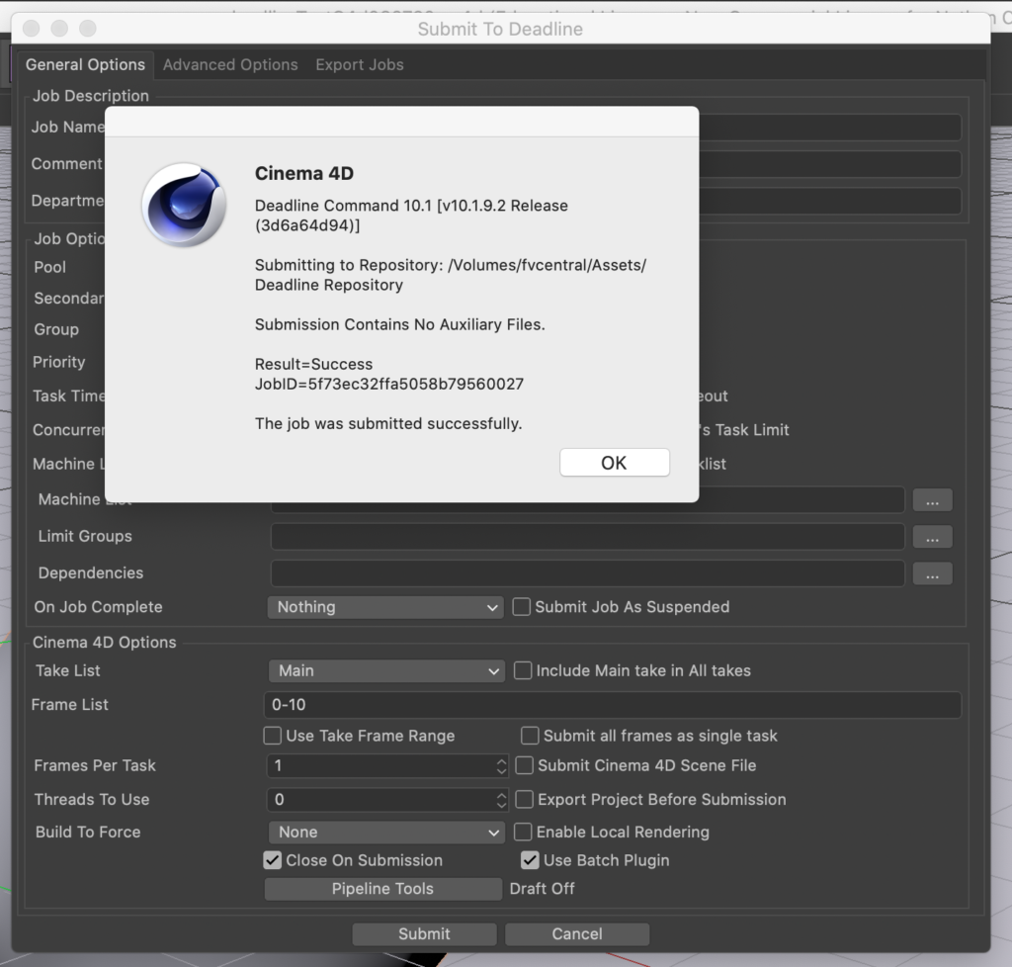The width and height of the screenshot is (1012, 967).
Task: Click the 'Deadline Command 10.1' version text
Action: point(411,215)
